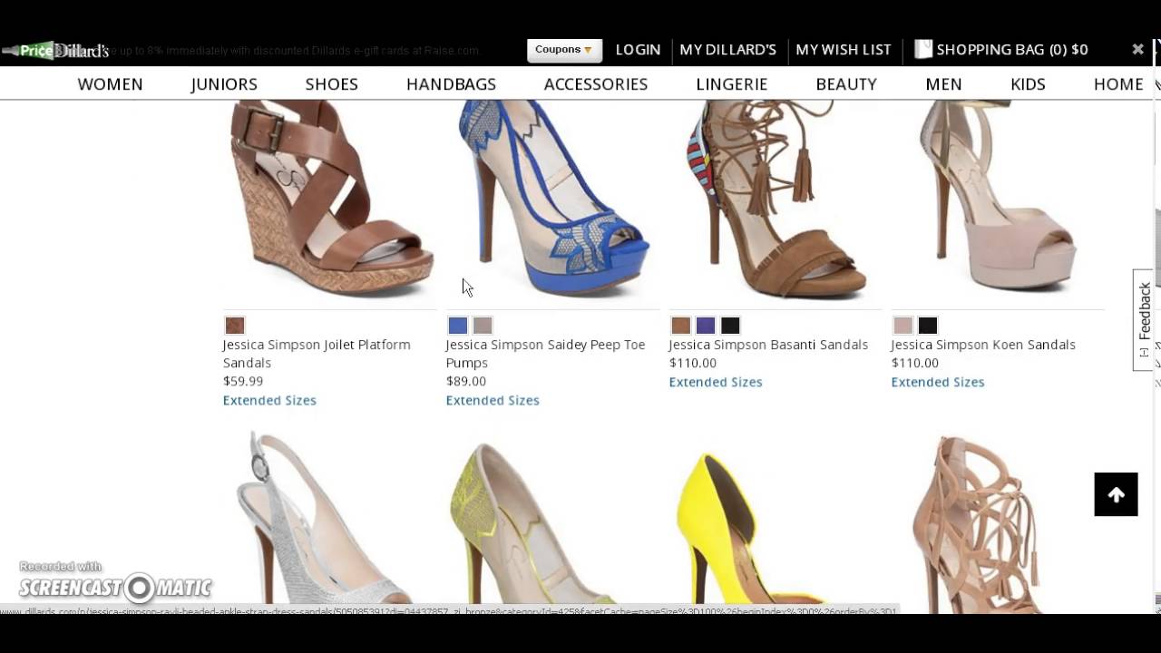This screenshot has height=653, width=1161.
Task: Select blue swatch for Saidey Peep Toe Pumps
Action: tap(458, 326)
